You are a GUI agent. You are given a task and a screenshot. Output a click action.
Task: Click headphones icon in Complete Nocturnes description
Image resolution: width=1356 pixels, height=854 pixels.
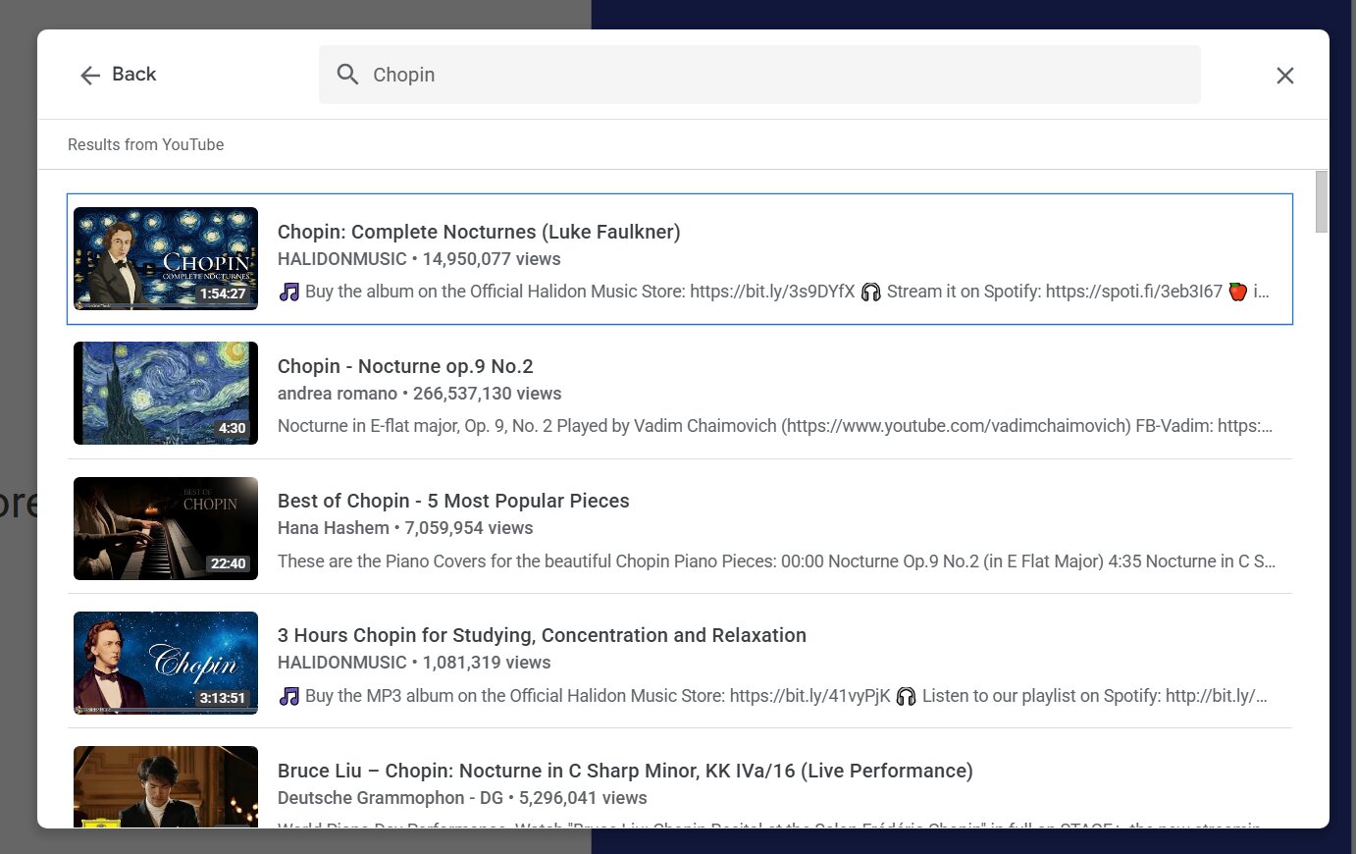tap(870, 292)
